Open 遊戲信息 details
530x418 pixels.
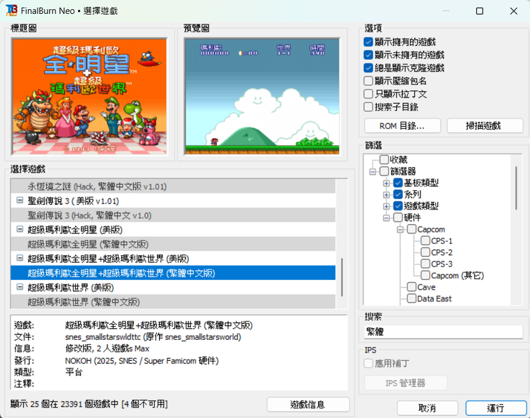[x=308, y=404]
